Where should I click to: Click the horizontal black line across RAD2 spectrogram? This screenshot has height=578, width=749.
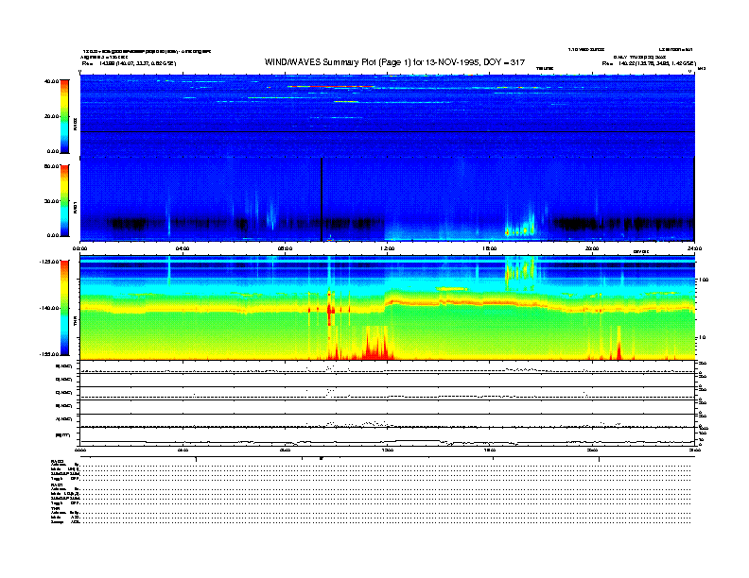click(x=388, y=132)
